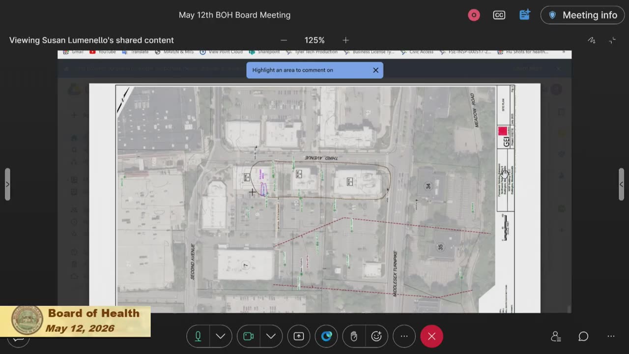Expand the video options dropdown arrow
Screen dimensions: 629x354
[271, 336]
